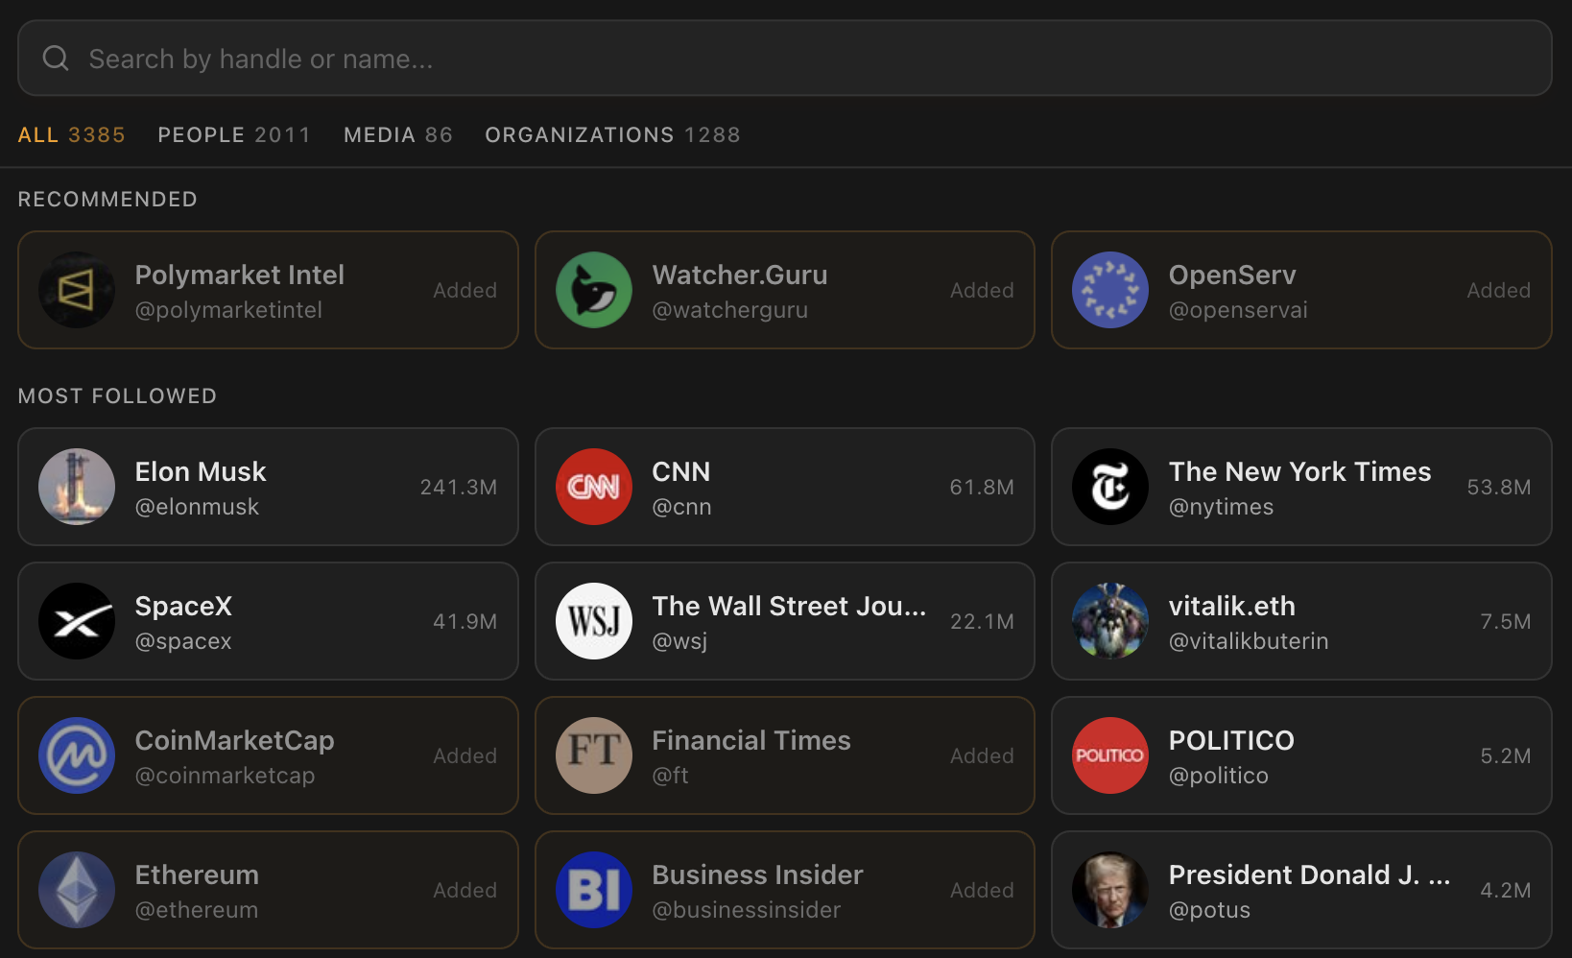Click the Business Insider BI logo
This screenshot has height=958, width=1572.
point(594,890)
